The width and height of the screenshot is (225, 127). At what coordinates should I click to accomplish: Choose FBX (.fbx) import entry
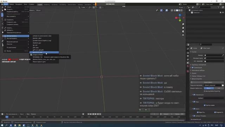(44, 48)
